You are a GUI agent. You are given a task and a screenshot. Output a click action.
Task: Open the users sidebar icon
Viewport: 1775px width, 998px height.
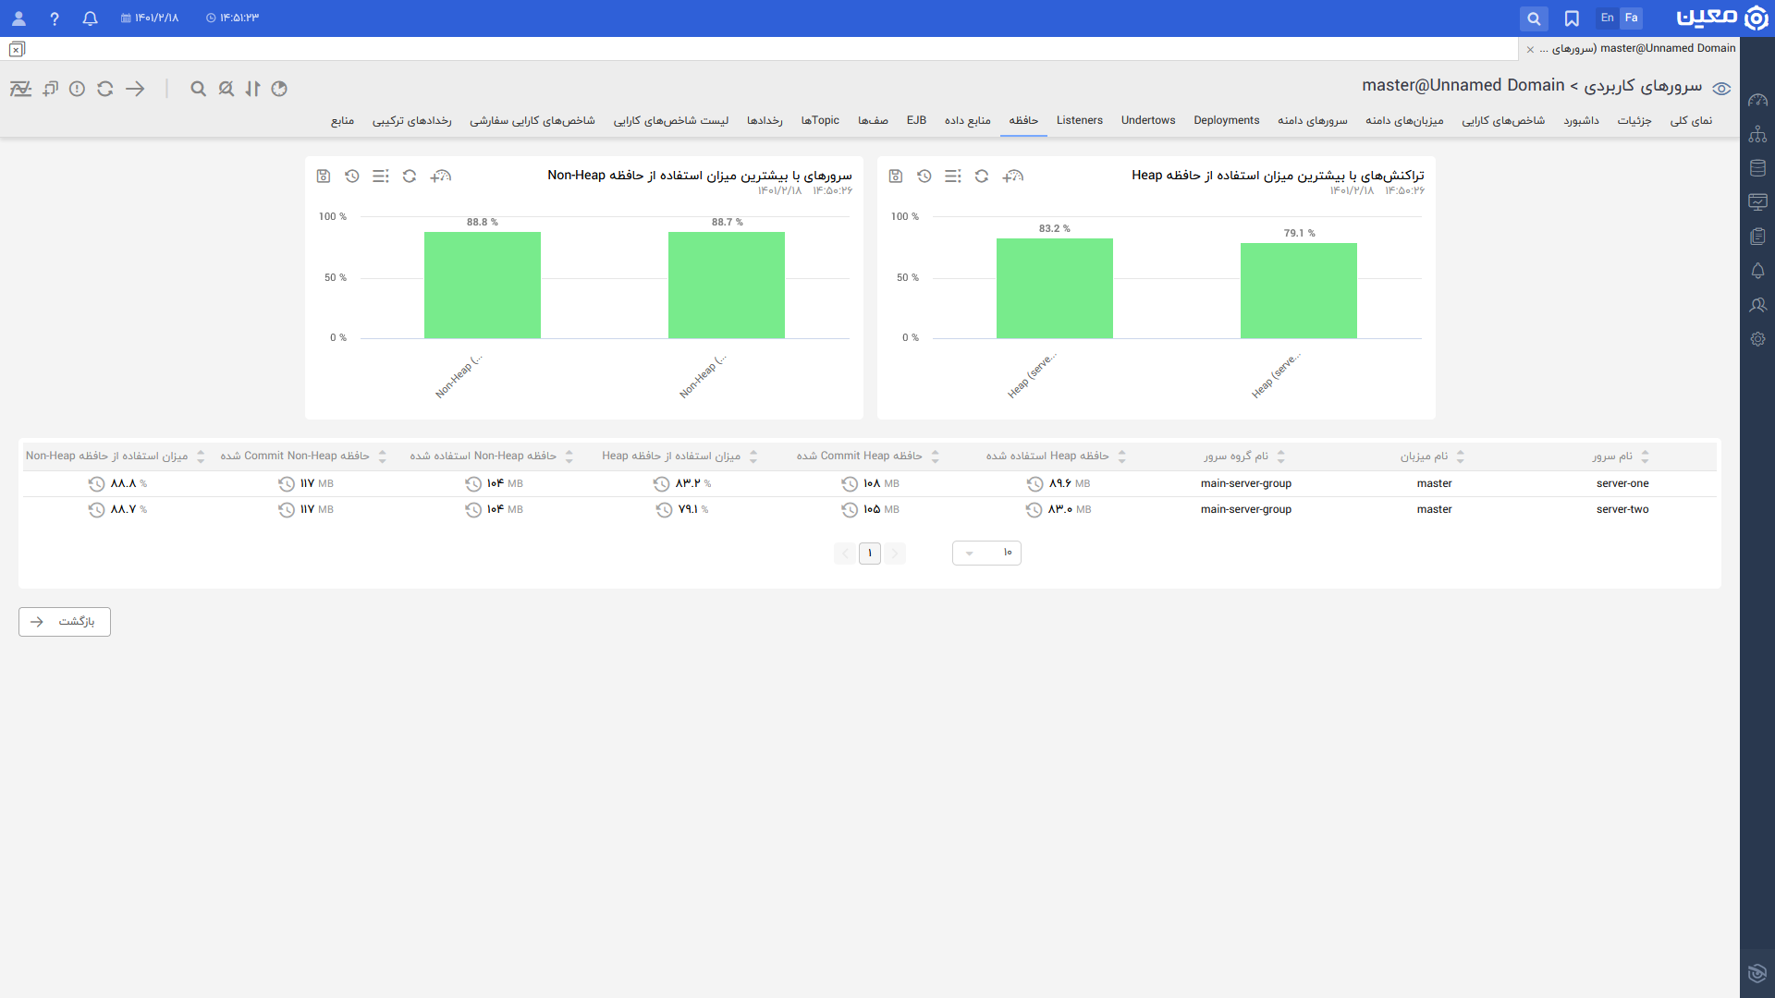(1757, 305)
